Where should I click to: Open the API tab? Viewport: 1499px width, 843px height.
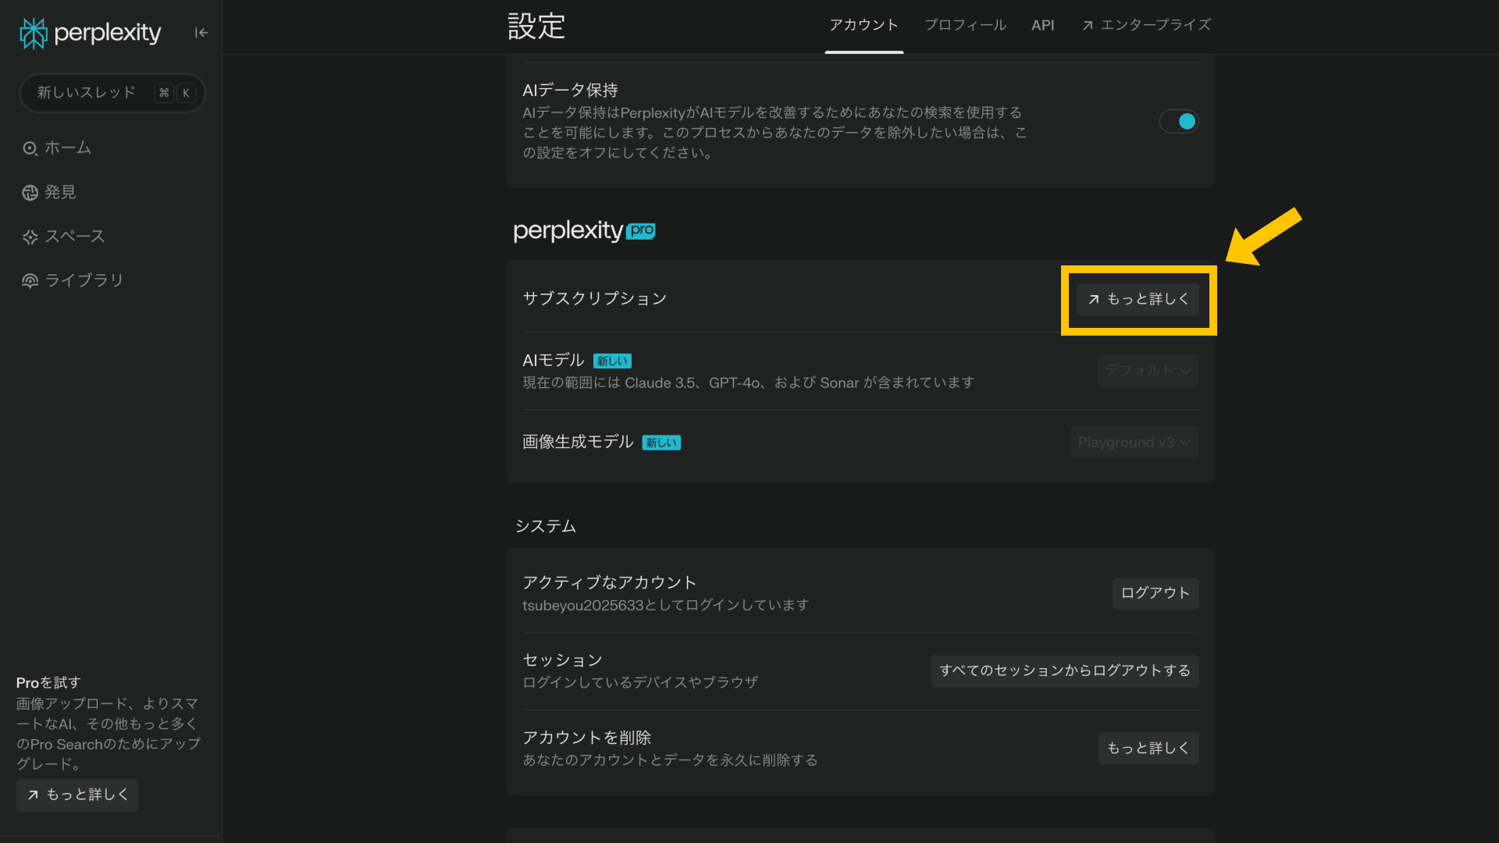pyautogui.click(x=1043, y=25)
